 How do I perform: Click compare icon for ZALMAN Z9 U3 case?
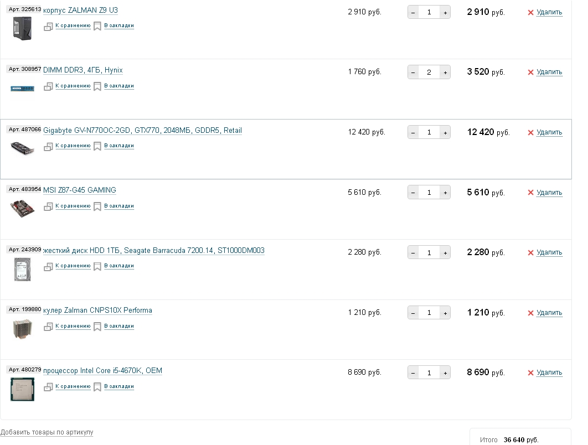coord(49,25)
